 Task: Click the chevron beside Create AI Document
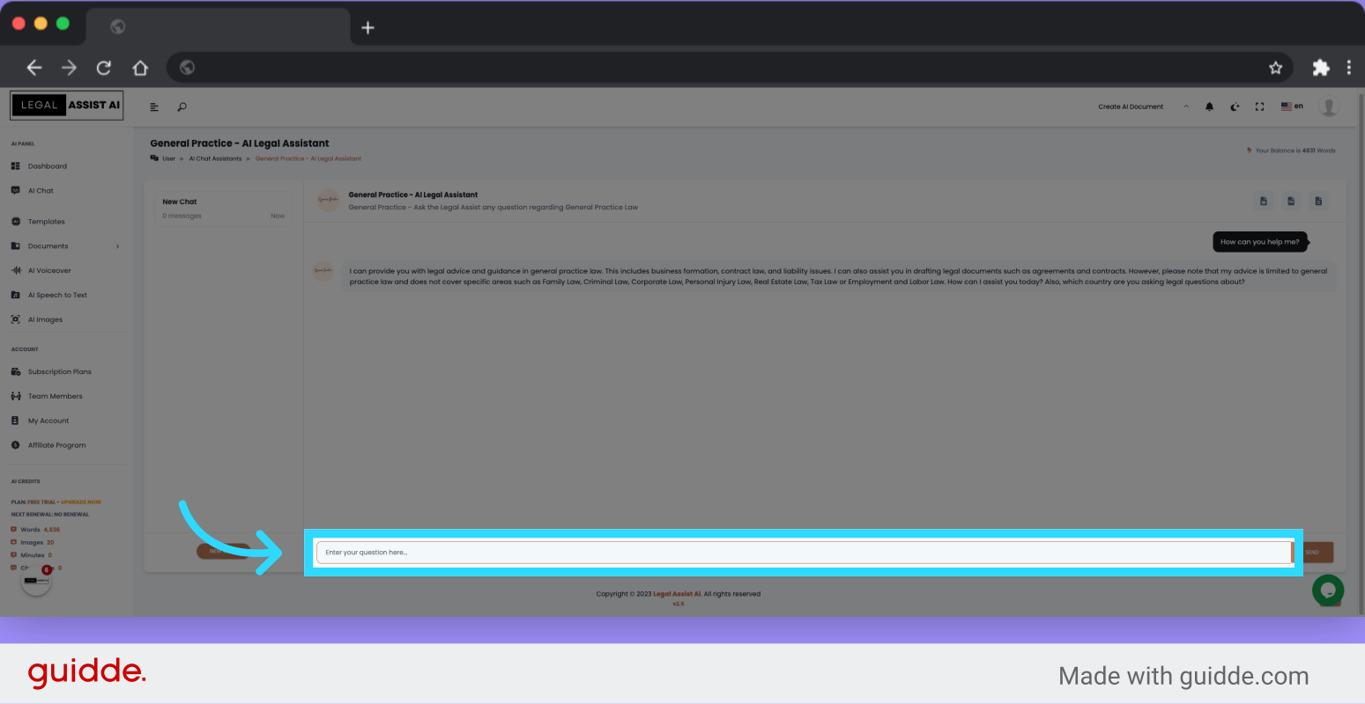[1186, 107]
